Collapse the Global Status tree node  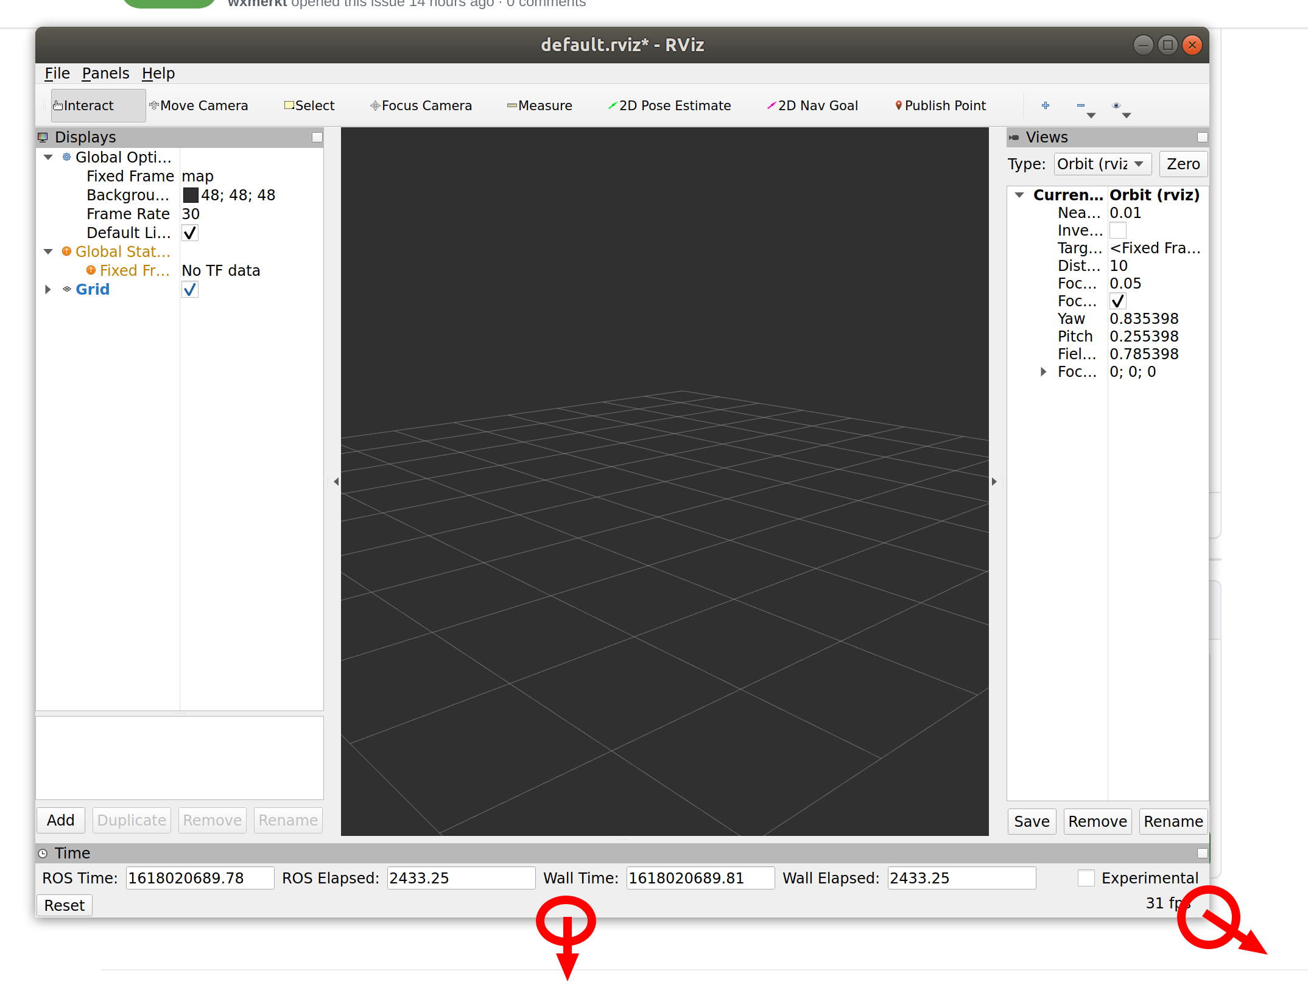(x=49, y=251)
